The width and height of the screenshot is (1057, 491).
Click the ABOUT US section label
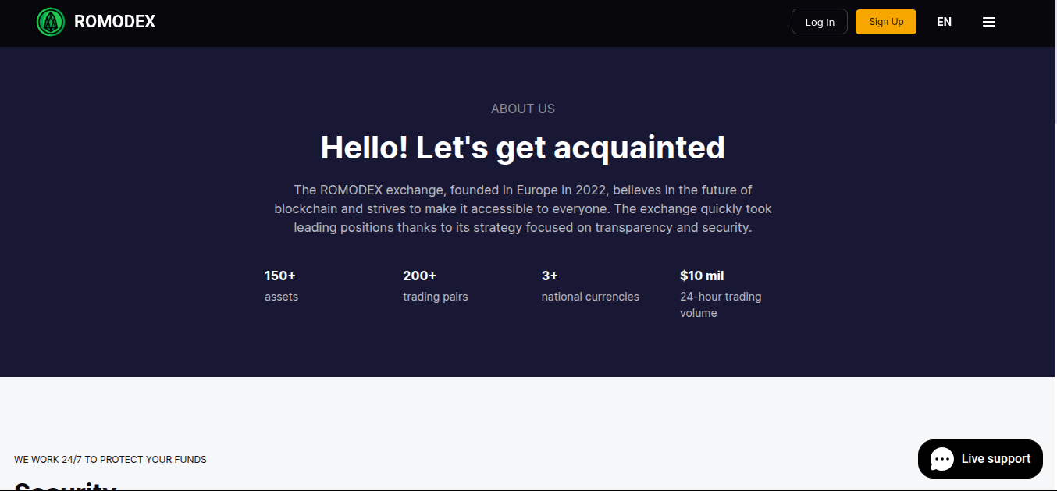523,109
